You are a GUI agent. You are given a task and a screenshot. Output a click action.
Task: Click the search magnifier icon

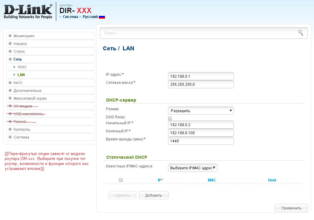point(301,33)
